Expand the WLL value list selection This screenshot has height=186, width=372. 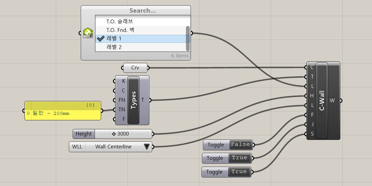pyautogui.click(x=113, y=147)
